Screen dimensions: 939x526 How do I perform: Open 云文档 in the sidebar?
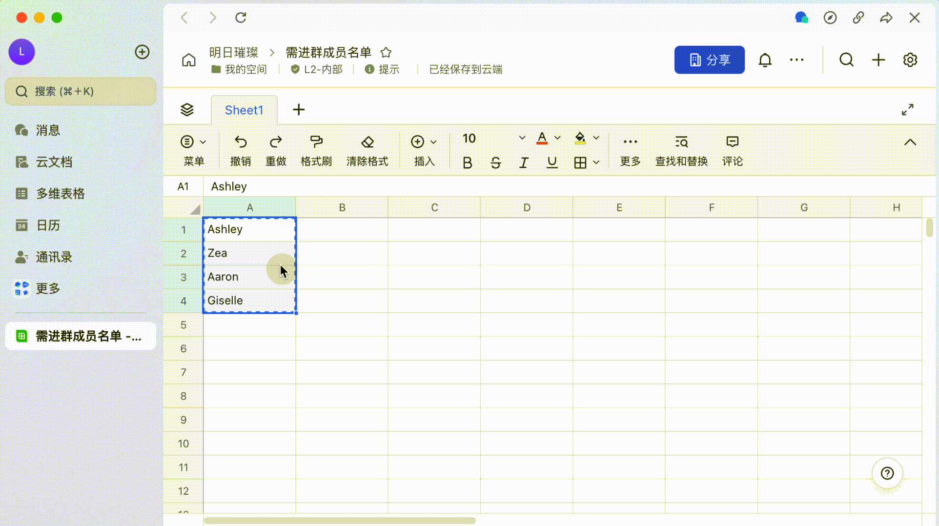click(x=81, y=162)
